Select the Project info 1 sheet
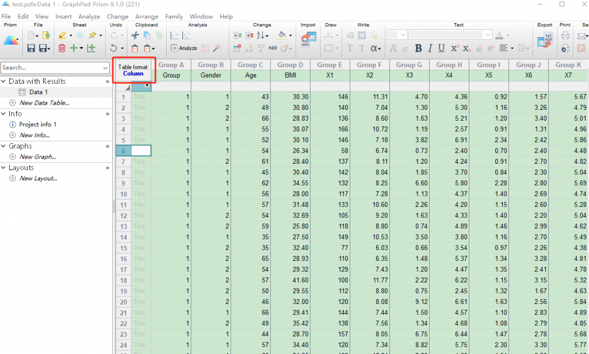The height and width of the screenshot is (354, 589). point(37,124)
